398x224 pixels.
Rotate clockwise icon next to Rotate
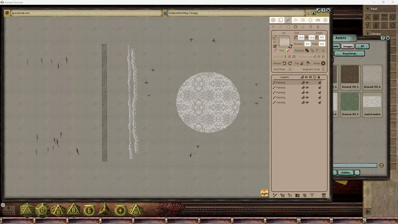(x=290, y=63)
